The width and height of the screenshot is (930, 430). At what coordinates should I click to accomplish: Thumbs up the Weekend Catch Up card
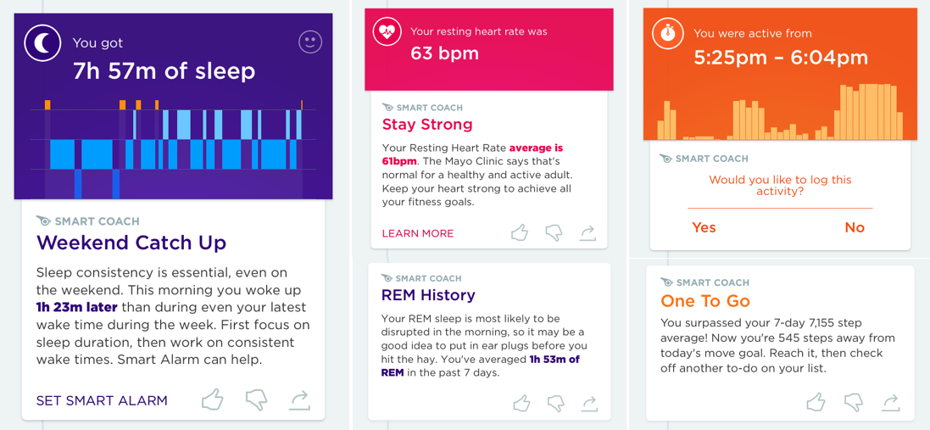tap(212, 399)
